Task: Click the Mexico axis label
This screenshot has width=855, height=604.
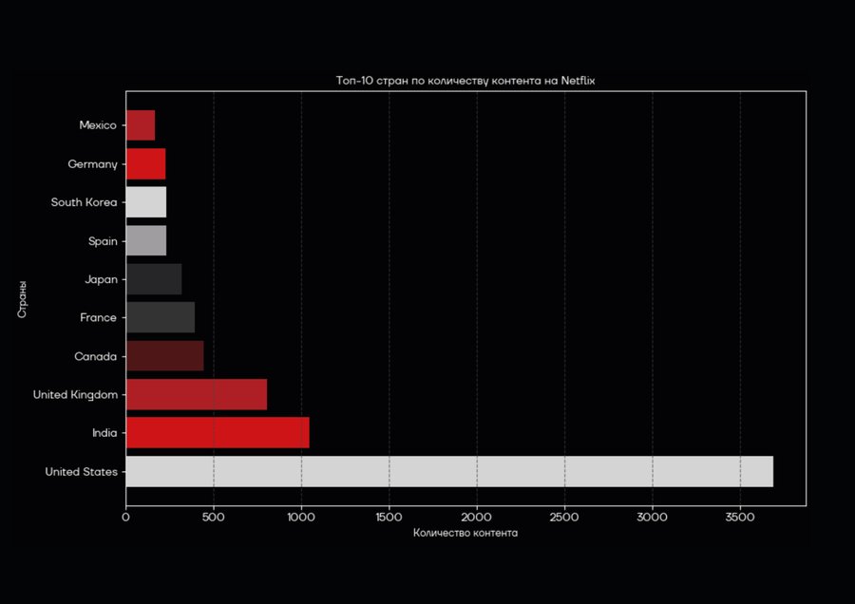Action: (x=98, y=125)
